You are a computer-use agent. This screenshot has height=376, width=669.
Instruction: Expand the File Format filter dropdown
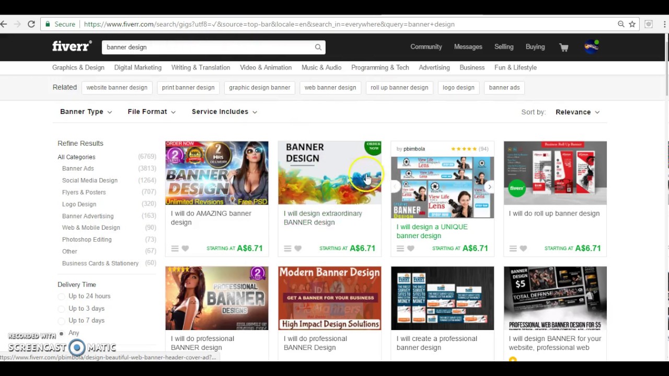point(152,112)
